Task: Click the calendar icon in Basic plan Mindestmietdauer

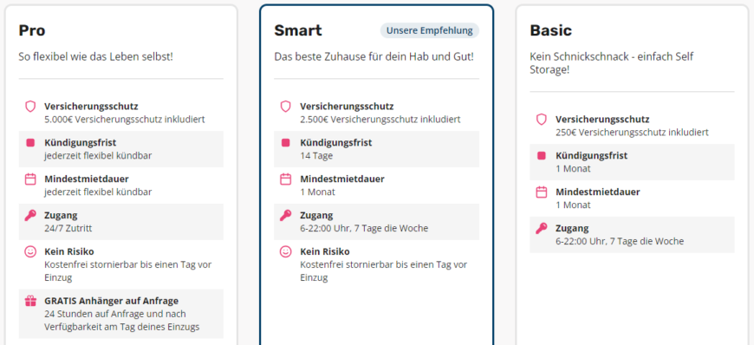Action: (542, 192)
